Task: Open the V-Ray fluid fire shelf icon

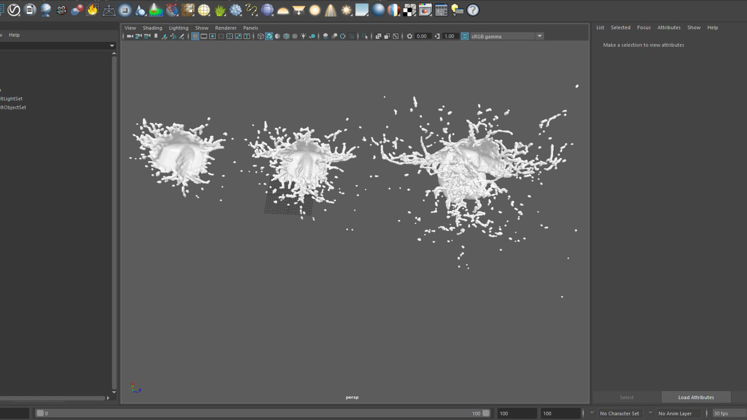Action: click(x=92, y=10)
